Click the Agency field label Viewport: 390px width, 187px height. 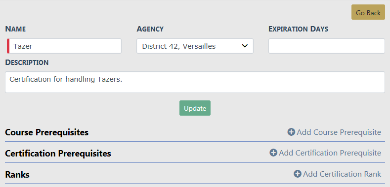tap(150, 29)
